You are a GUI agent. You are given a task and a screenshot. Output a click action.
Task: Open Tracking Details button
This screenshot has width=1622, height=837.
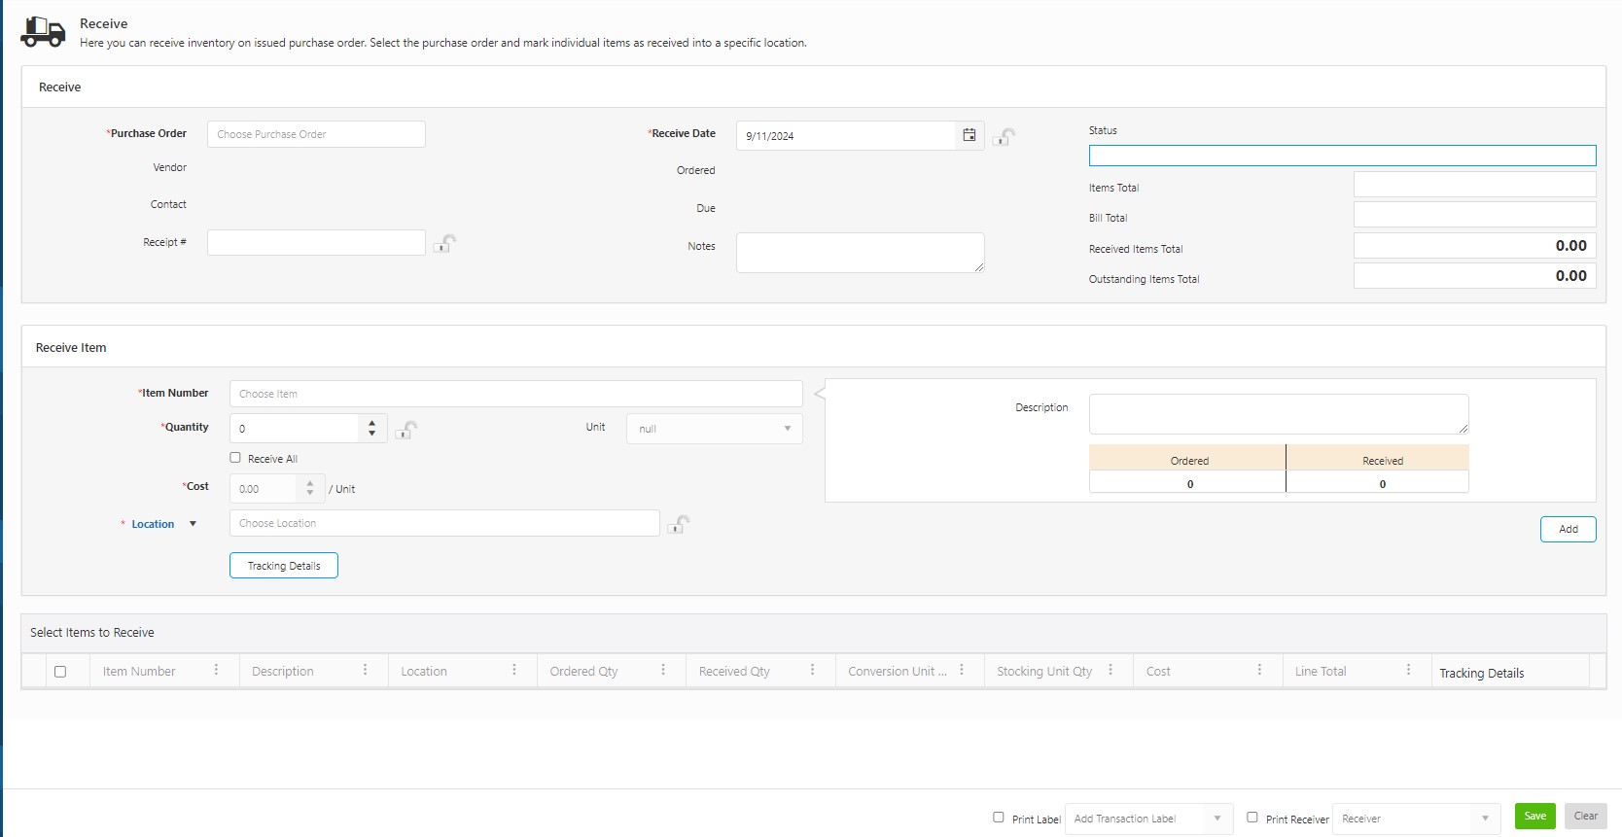[284, 566]
